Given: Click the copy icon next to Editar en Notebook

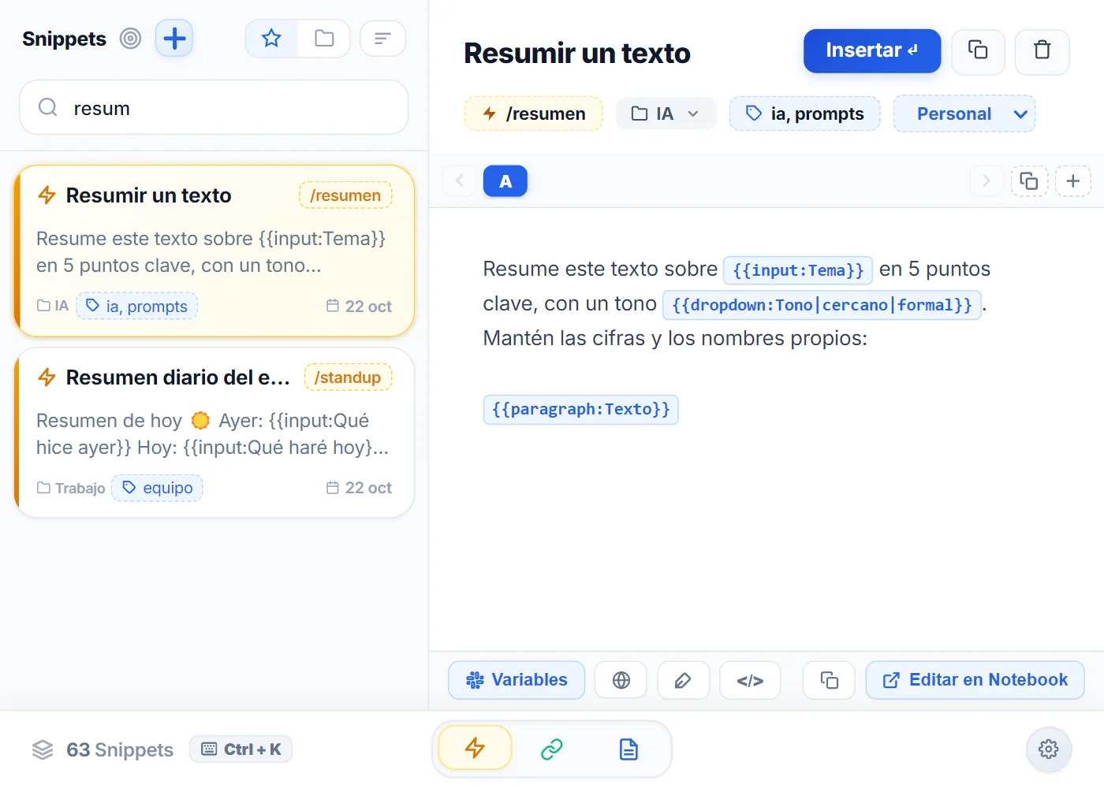Looking at the screenshot, I should (x=829, y=680).
